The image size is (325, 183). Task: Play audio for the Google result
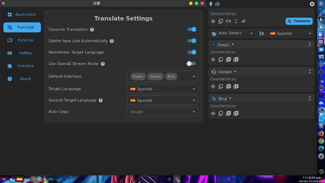pyautogui.click(x=213, y=86)
